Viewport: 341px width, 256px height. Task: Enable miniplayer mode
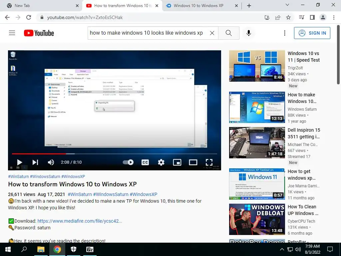tap(177, 162)
